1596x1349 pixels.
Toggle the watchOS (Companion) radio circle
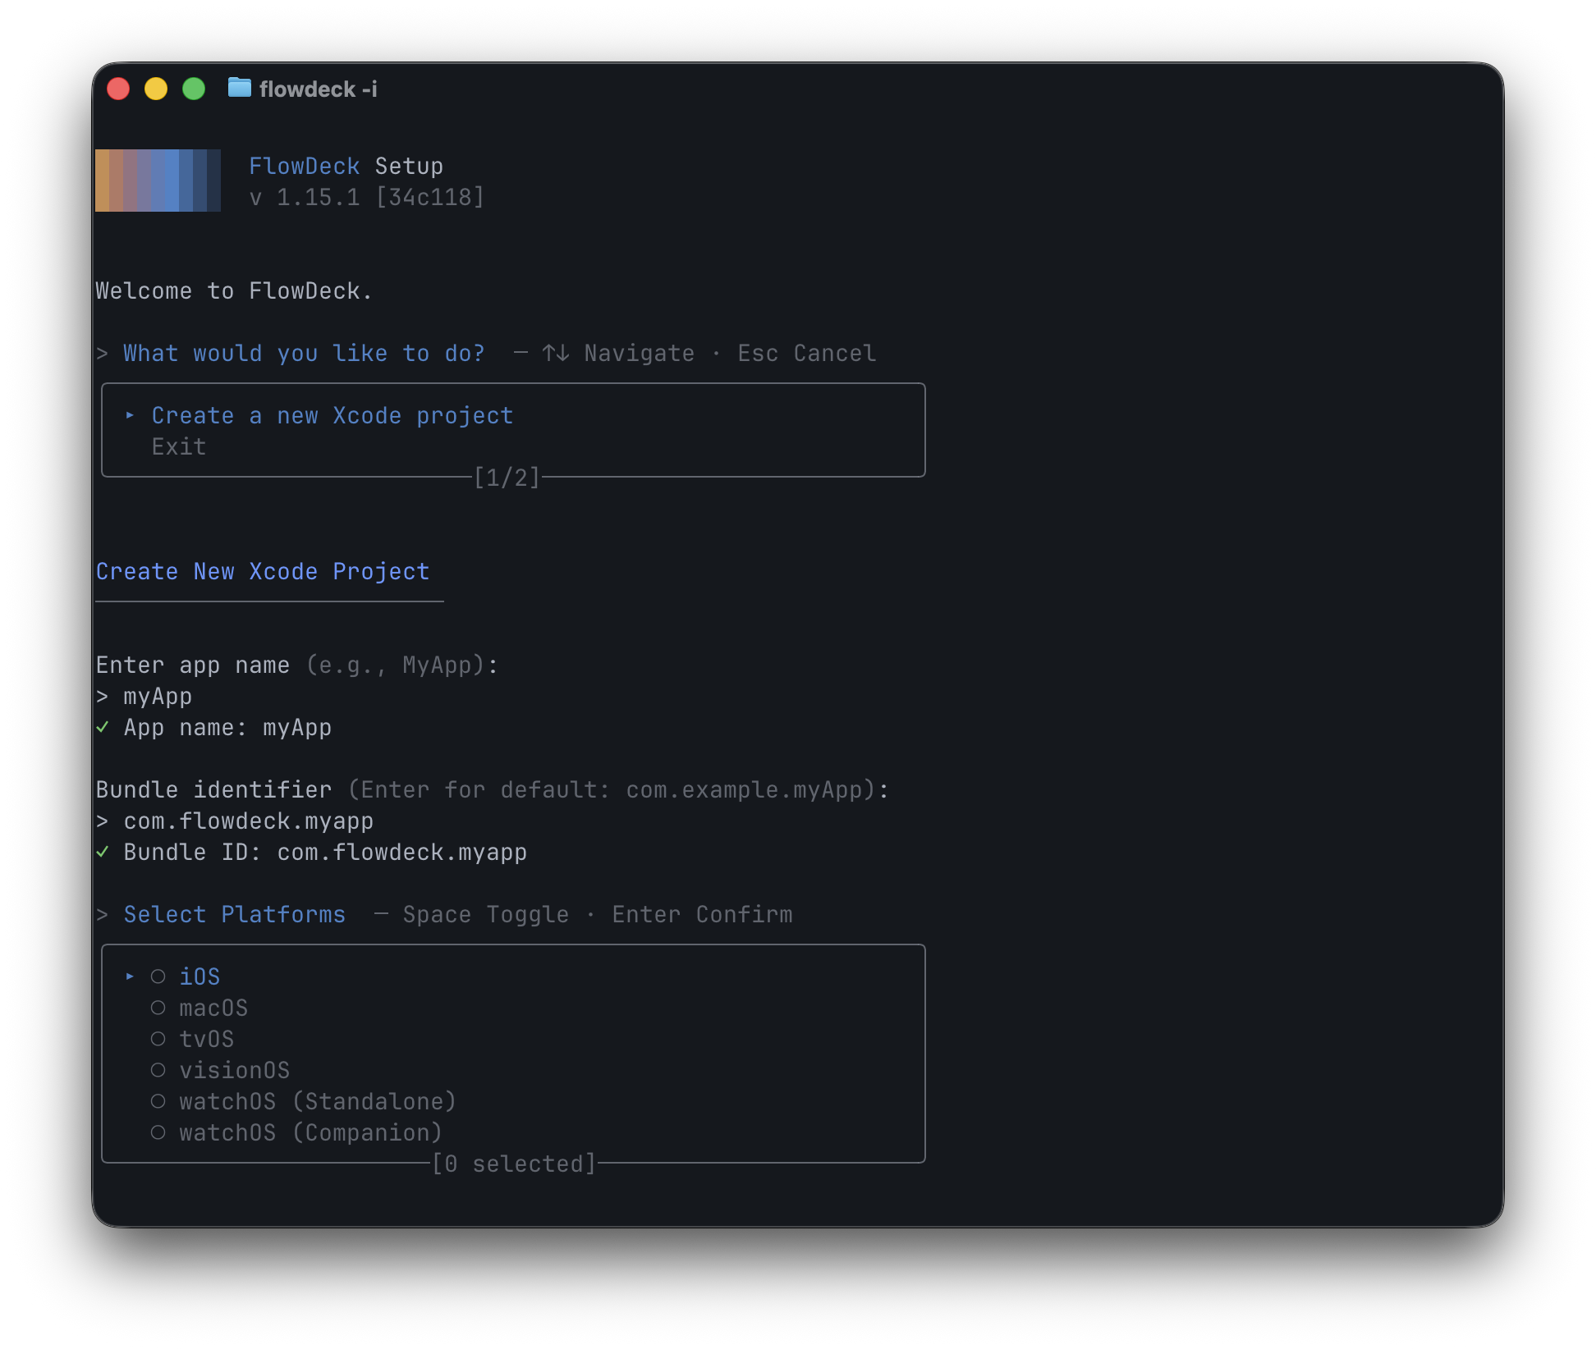(158, 1132)
